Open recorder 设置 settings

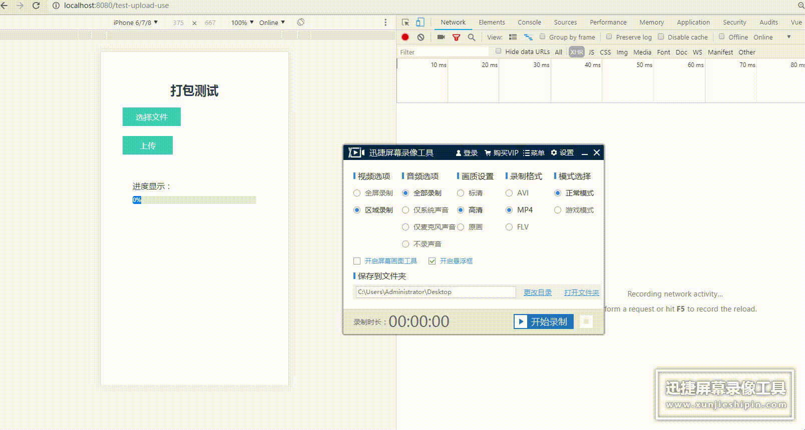[x=562, y=153]
